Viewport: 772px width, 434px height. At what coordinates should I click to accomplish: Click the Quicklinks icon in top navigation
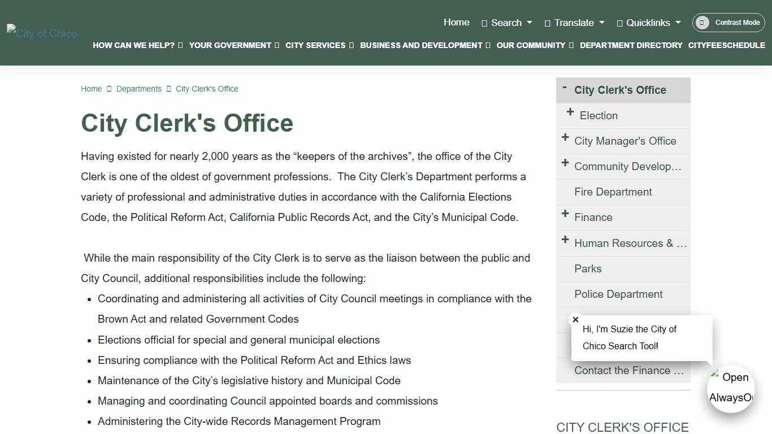click(x=621, y=23)
